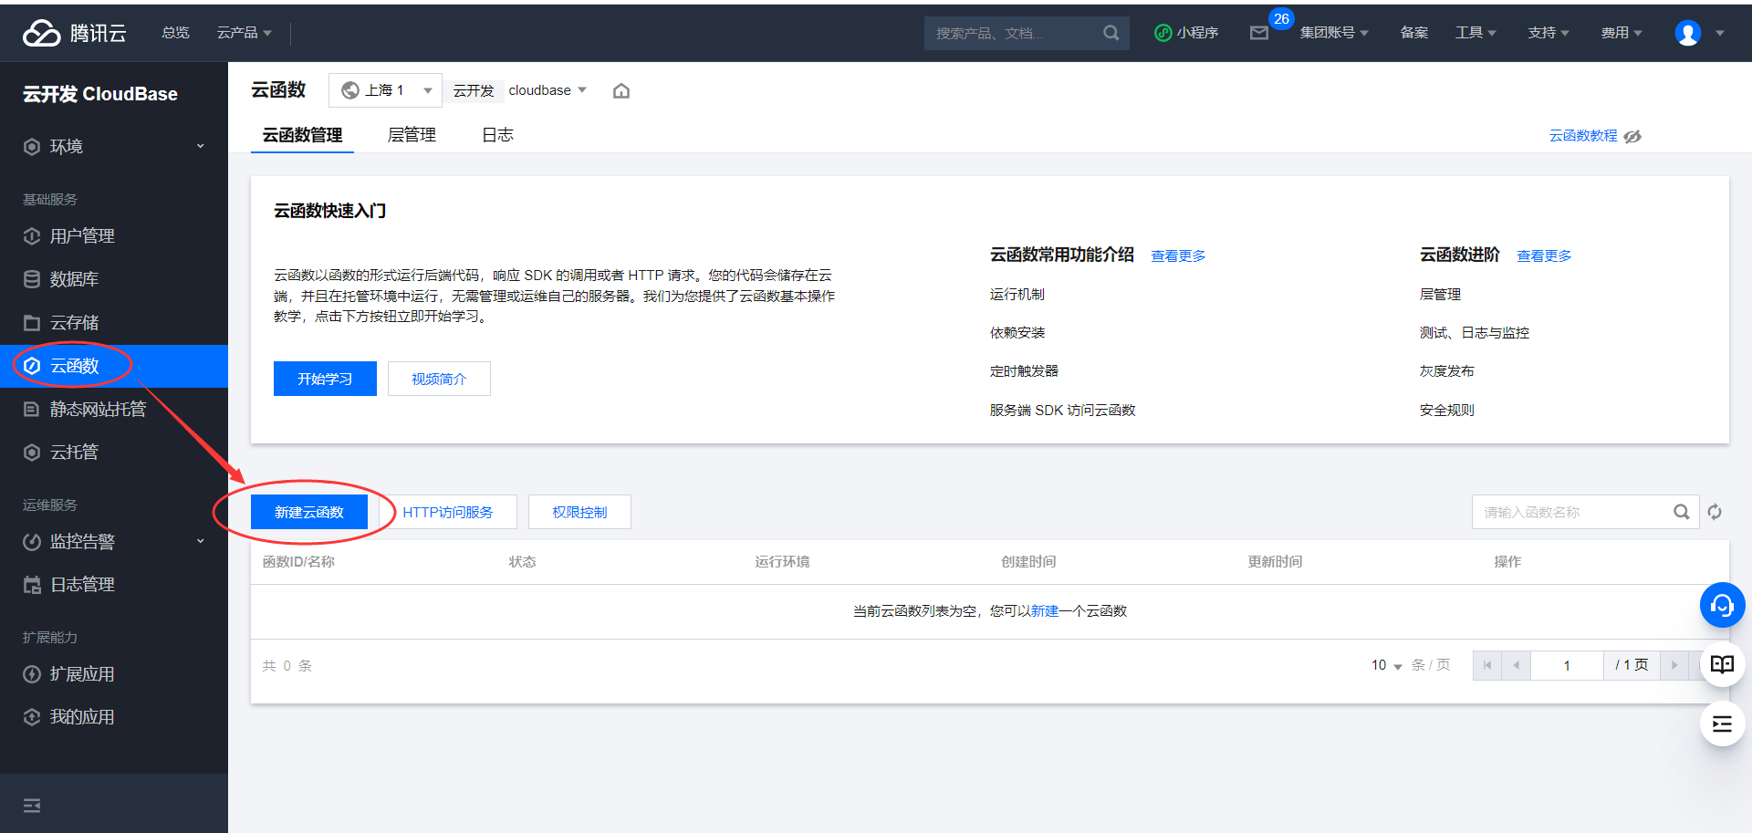Viewport: 1752px width, 833px height.
Task: Refresh the function list
Action: (x=1715, y=512)
